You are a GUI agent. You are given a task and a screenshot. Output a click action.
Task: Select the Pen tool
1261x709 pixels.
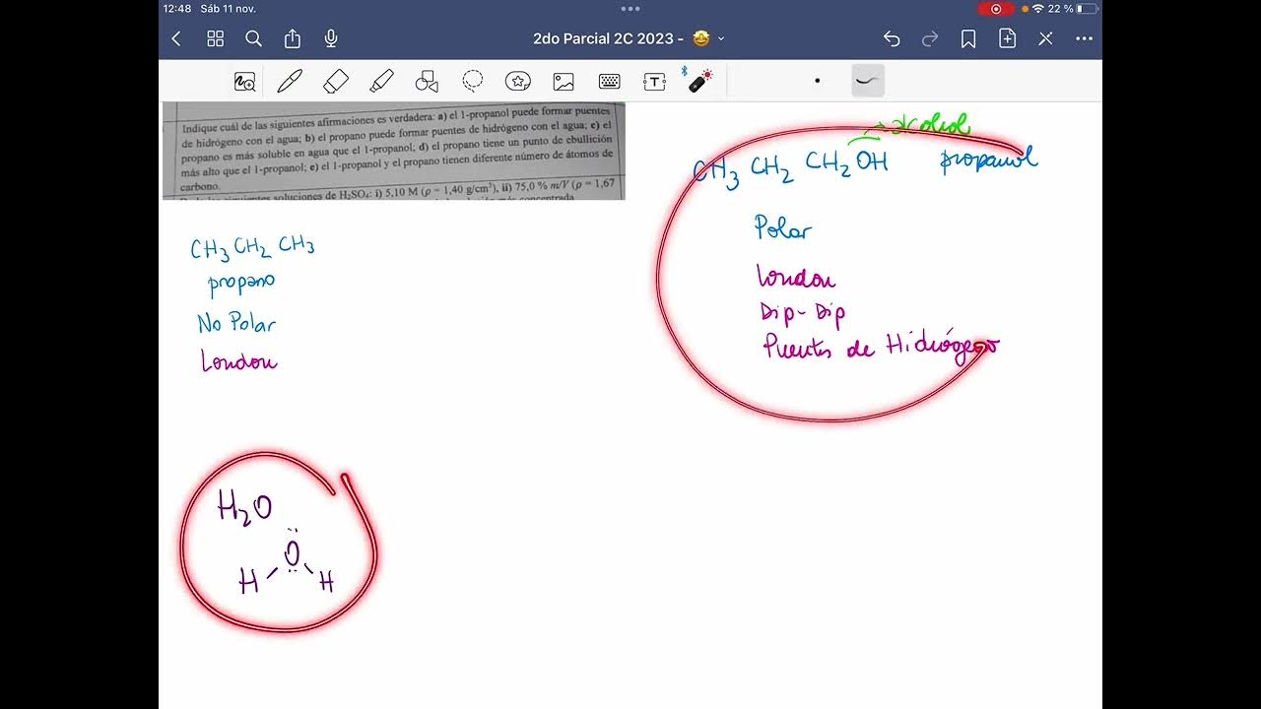pos(290,82)
